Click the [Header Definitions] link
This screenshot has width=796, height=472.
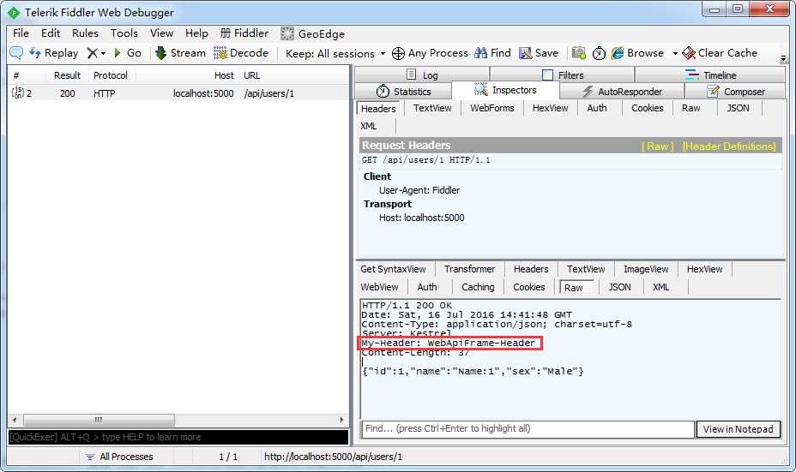(x=729, y=146)
